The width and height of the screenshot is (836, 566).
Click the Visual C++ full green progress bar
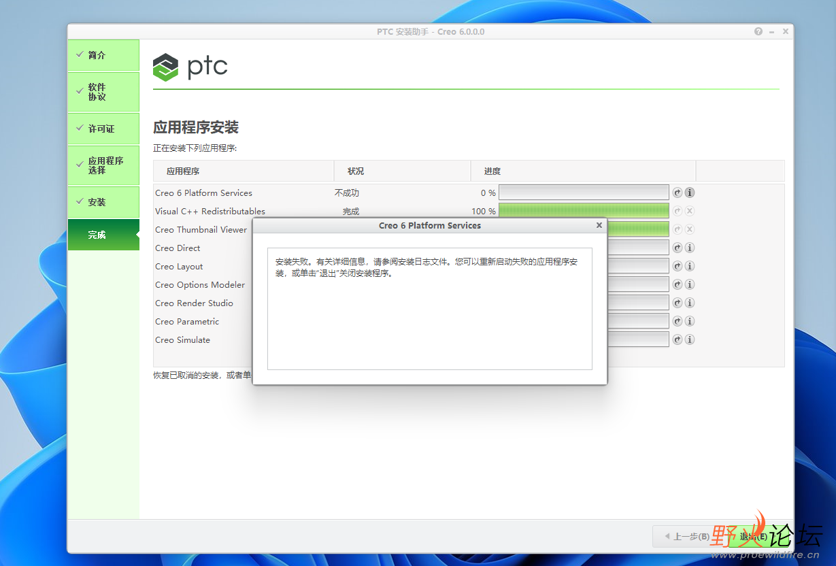584,211
